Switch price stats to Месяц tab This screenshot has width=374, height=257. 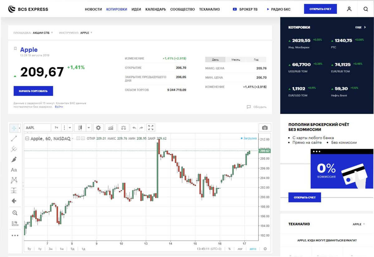click(236, 60)
